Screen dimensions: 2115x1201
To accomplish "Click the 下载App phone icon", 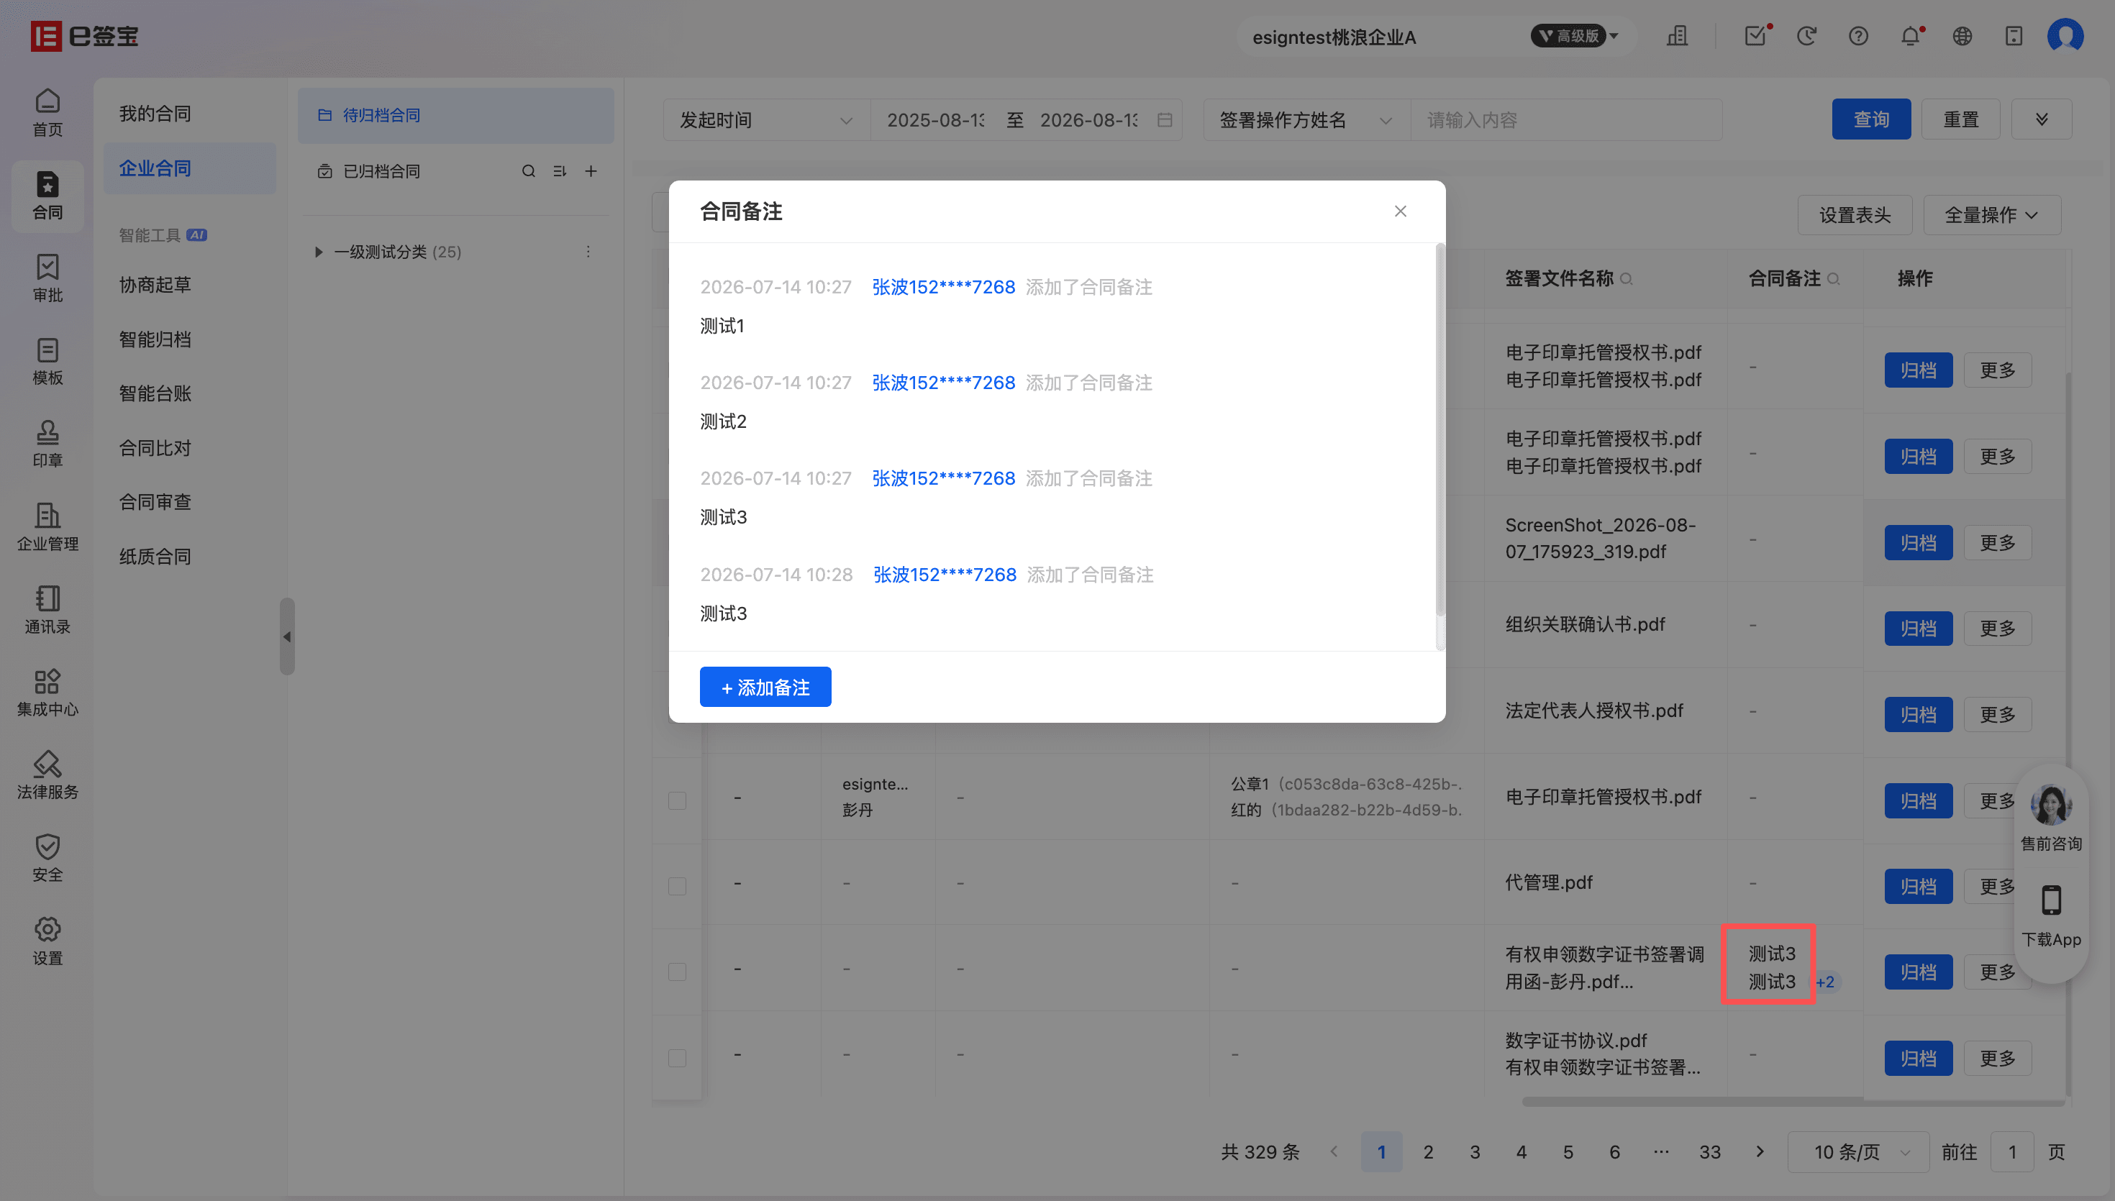I will pos(2052,900).
